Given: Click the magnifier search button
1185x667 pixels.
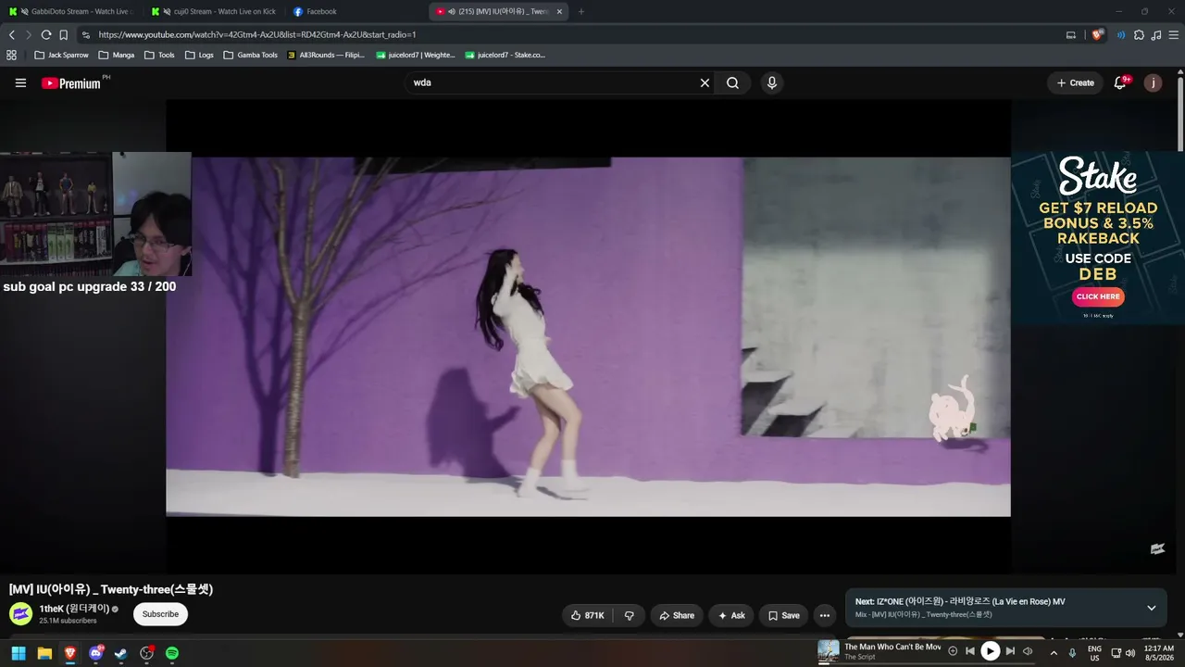Looking at the screenshot, I should [x=732, y=82].
